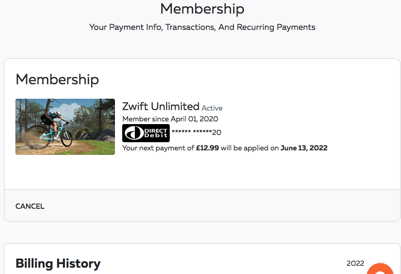Select the Zwift Unlimited plan name
This screenshot has height=274, width=401.
pyautogui.click(x=161, y=106)
